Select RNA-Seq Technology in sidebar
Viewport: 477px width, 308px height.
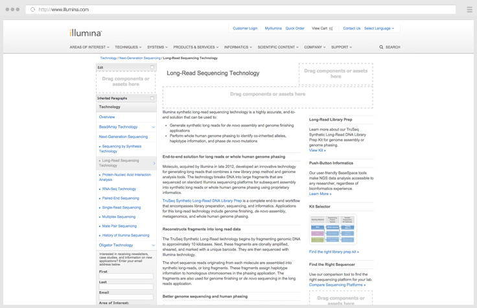(119, 189)
